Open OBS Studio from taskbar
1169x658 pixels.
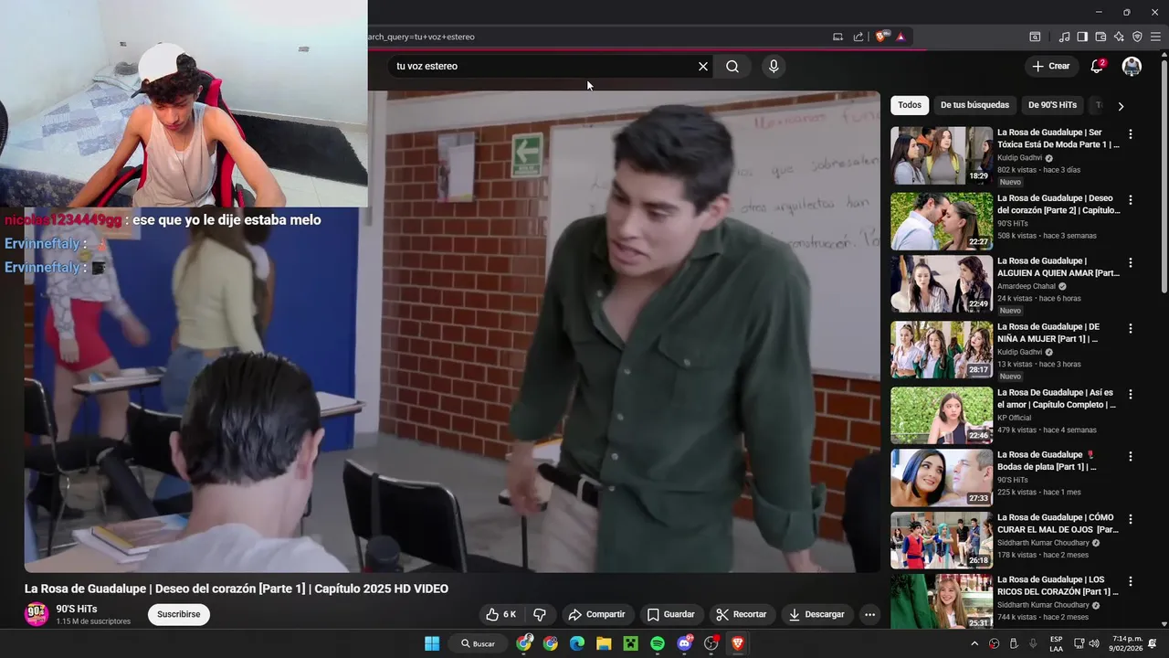click(x=711, y=643)
